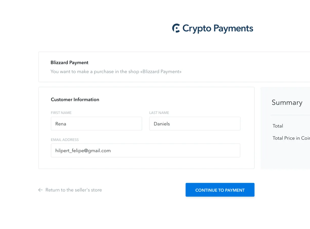Click the back arrow beside Return to store
The width and height of the screenshot is (310, 229).
(x=40, y=190)
